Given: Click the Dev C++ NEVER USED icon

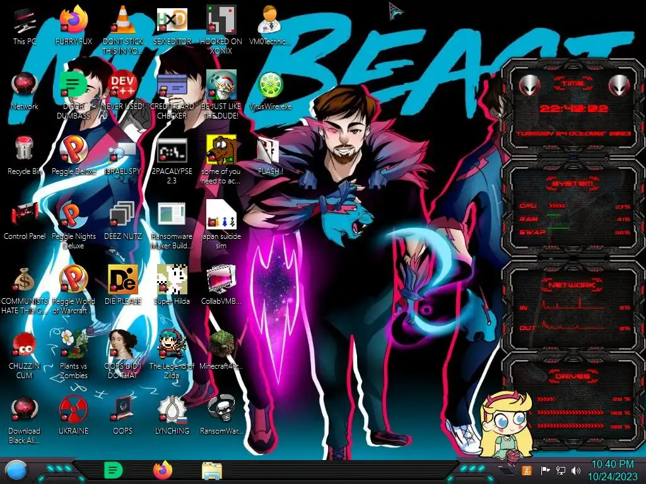Looking at the screenshot, I should [123, 86].
